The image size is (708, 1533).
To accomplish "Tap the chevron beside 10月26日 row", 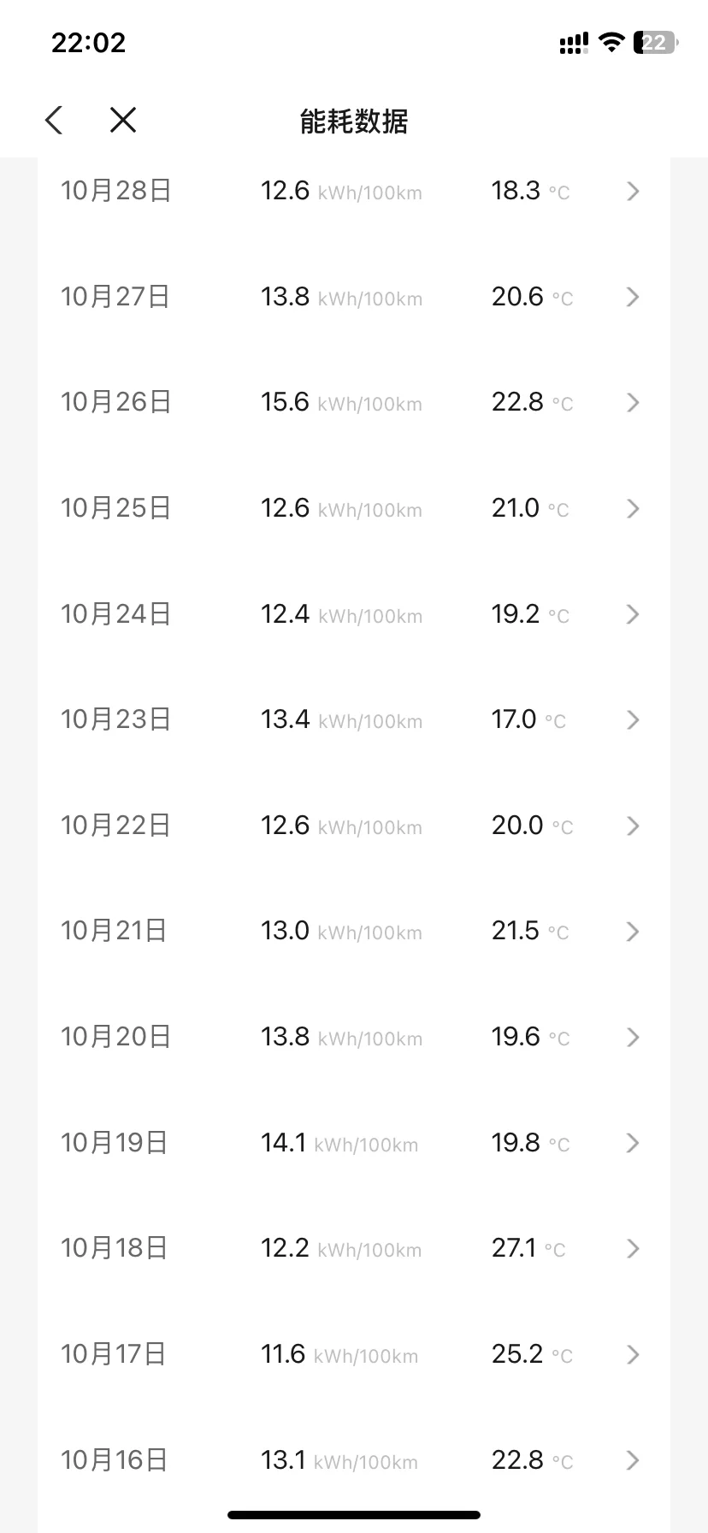I will click(x=633, y=402).
